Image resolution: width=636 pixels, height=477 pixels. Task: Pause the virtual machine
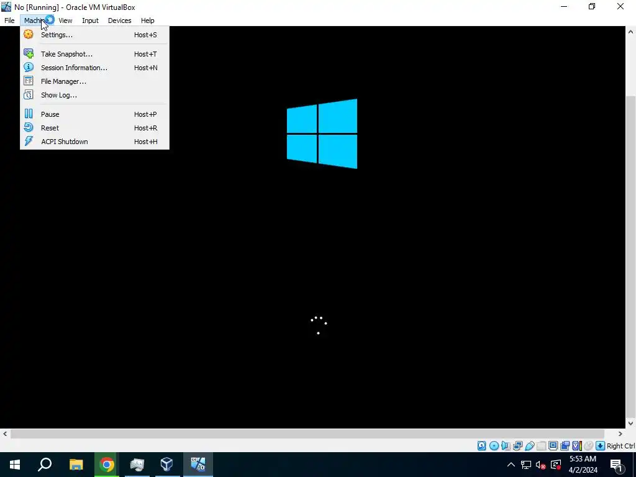click(x=94, y=114)
